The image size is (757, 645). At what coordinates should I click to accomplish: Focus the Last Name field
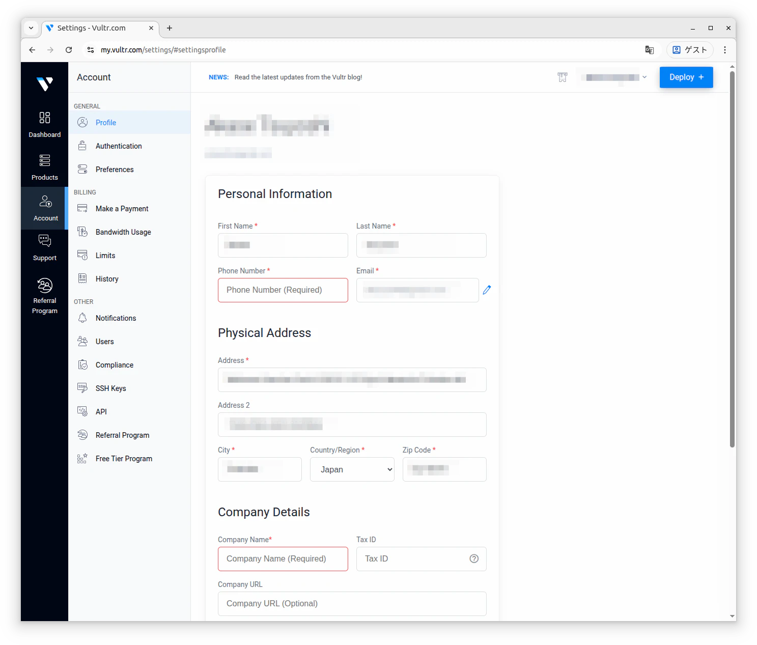(x=422, y=245)
